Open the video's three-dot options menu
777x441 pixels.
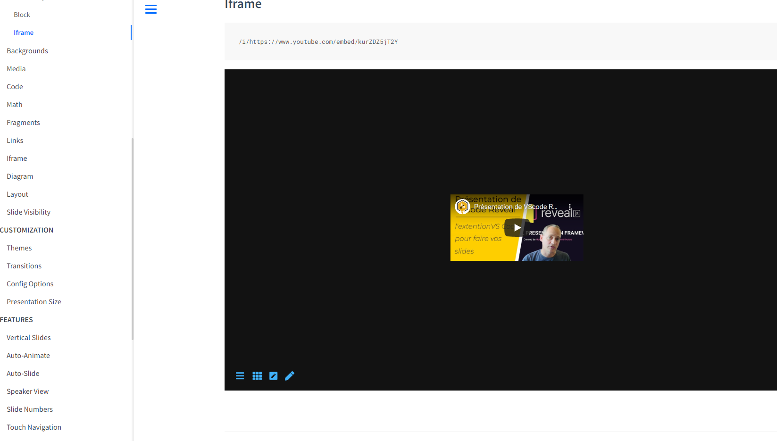click(x=570, y=206)
